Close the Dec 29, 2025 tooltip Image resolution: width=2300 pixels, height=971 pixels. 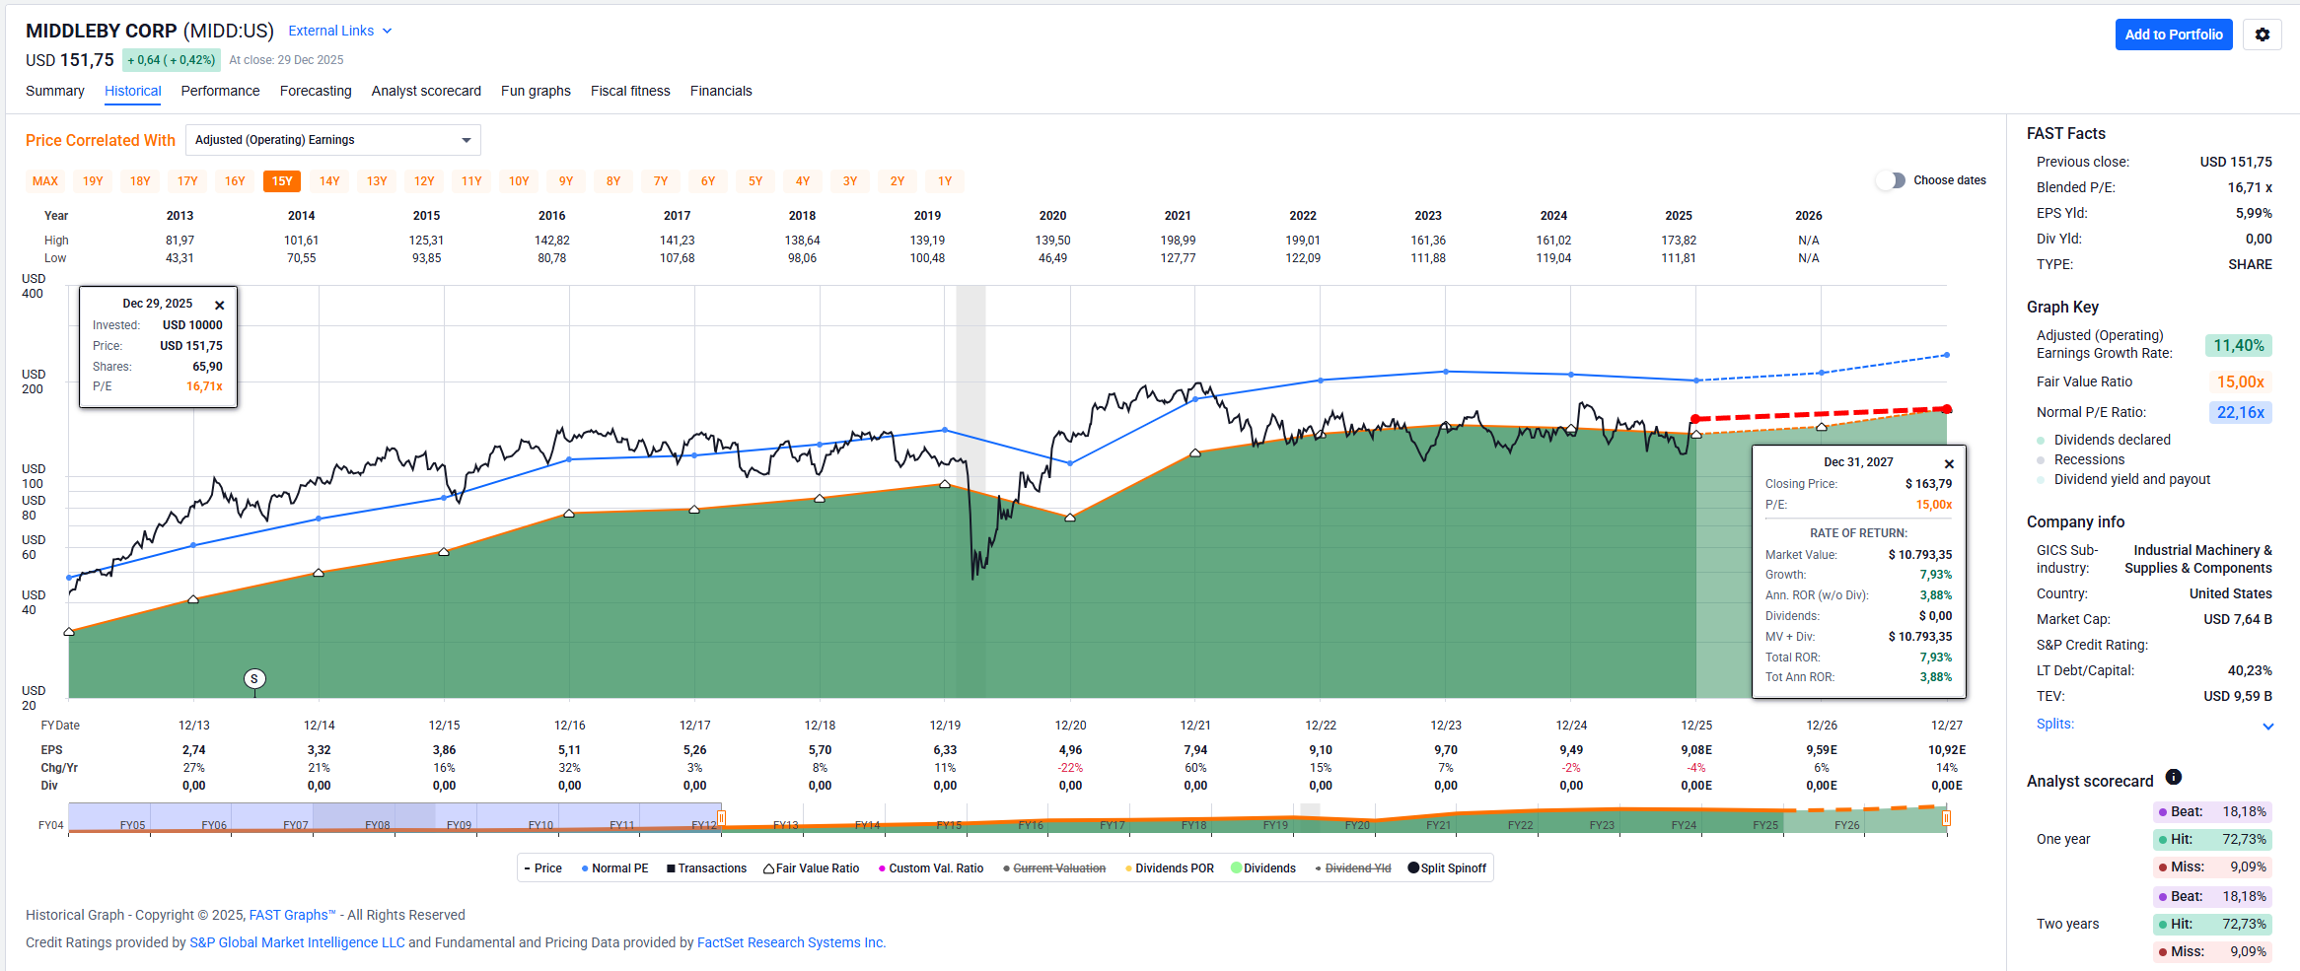click(x=220, y=306)
